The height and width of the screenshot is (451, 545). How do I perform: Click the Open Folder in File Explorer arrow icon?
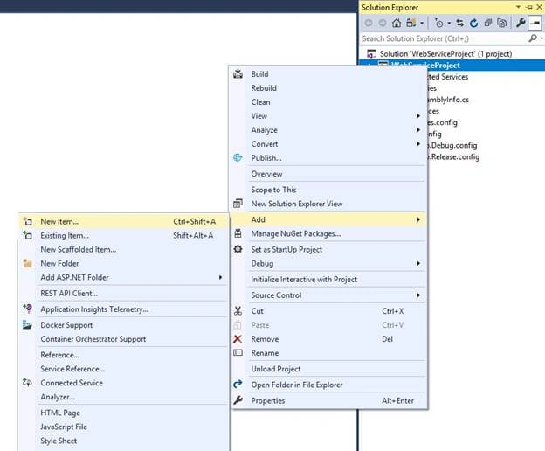click(238, 385)
